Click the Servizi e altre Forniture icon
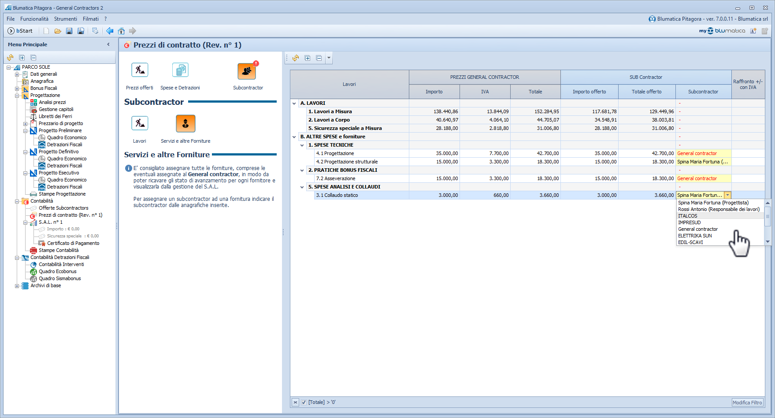This screenshot has height=418, width=775. point(185,124)
